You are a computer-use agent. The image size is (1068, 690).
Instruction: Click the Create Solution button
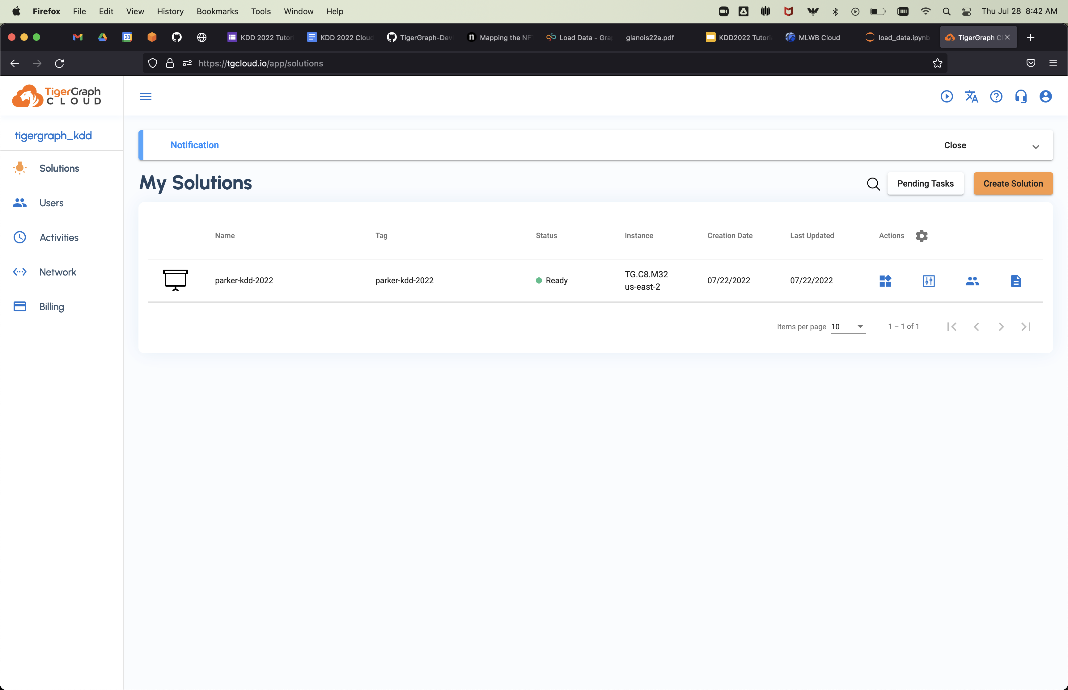pyautogui.click(x=1013, y=184)
